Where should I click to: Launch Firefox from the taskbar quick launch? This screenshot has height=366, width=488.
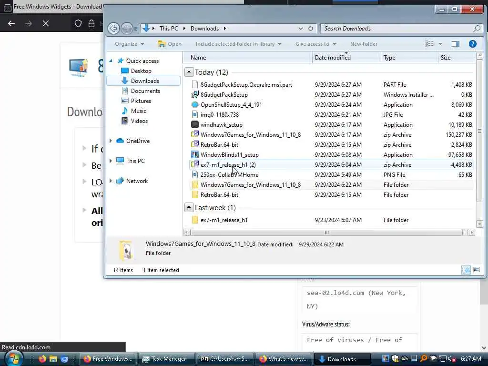[42, 359]
